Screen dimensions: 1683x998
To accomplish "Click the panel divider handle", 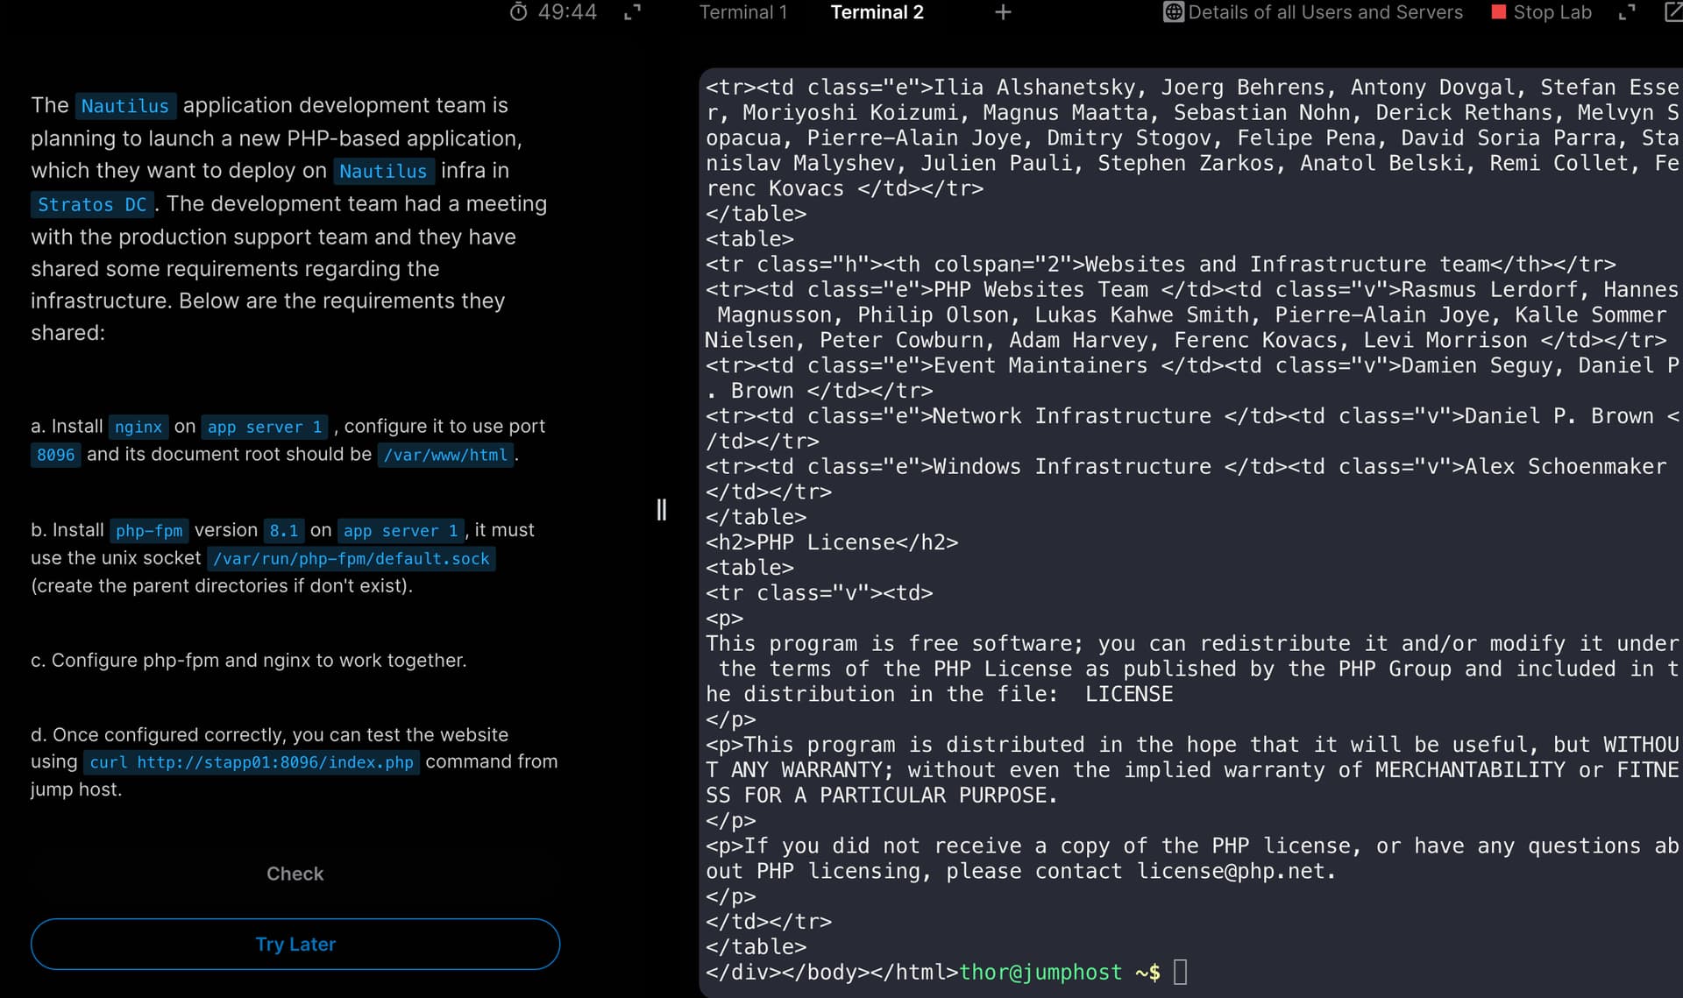I will click(x=662, y=510).
